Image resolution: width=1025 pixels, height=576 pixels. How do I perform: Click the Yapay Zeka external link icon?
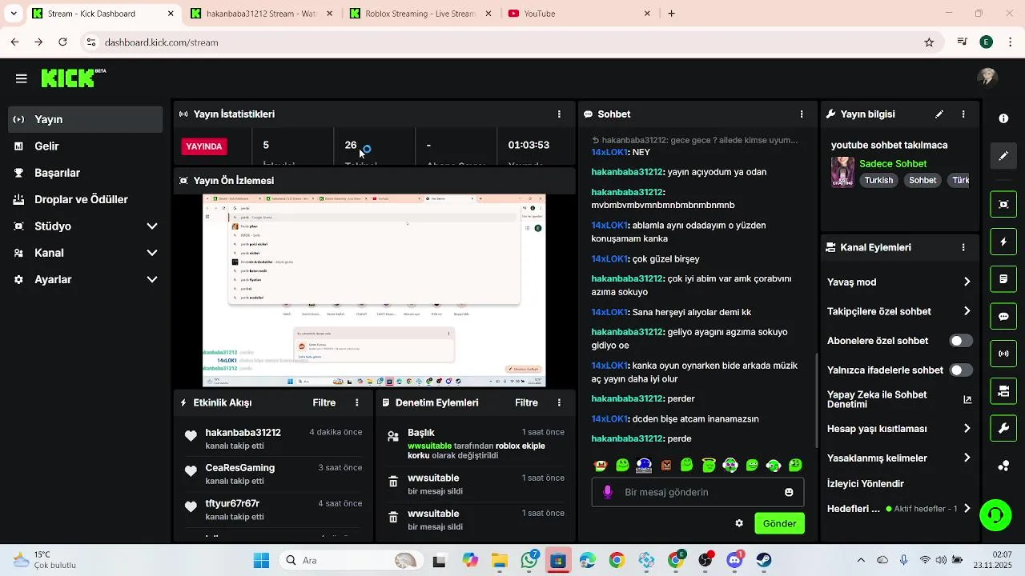(967, 400)
